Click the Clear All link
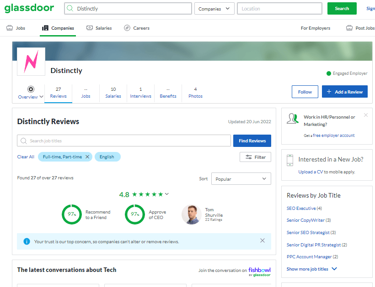Viewport: 375px width, 287px height. pos(26,157)
